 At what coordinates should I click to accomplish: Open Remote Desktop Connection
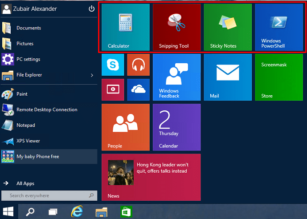click(x=49, y=109)
